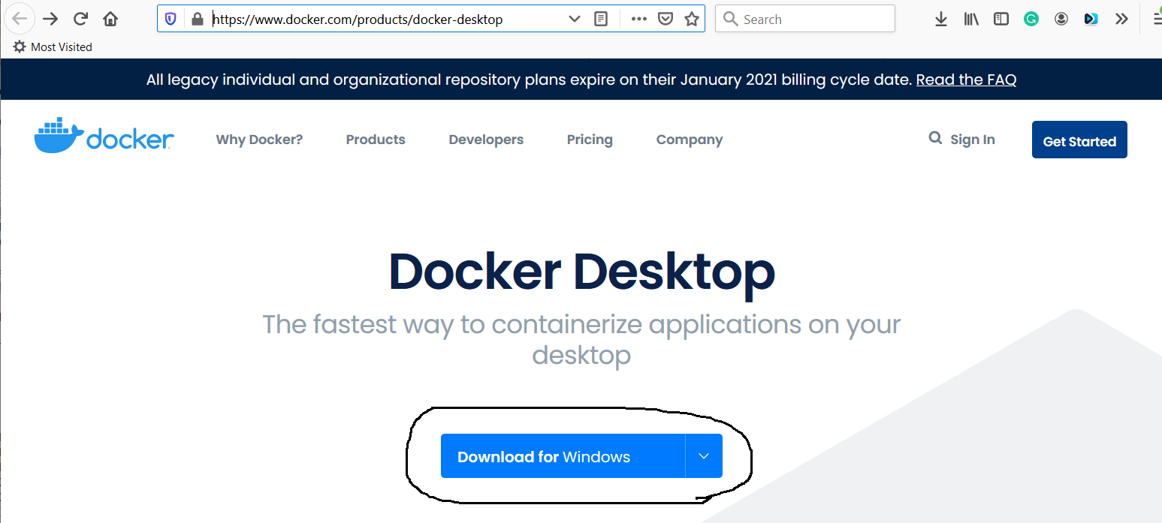
Task: Click the site search magnifier icon
Action: [x=935, y=138]
